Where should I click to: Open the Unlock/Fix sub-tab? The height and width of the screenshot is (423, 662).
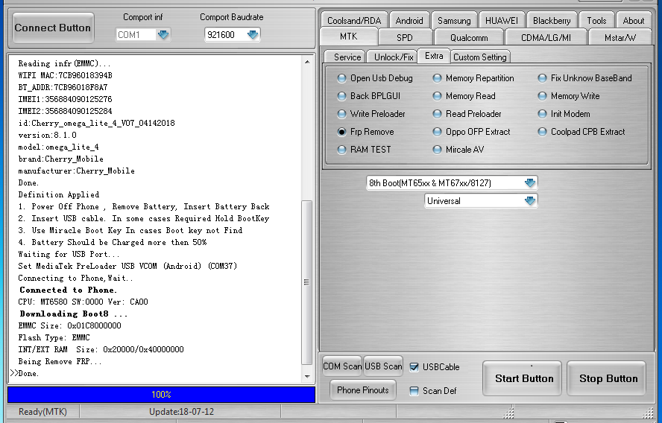394,57
